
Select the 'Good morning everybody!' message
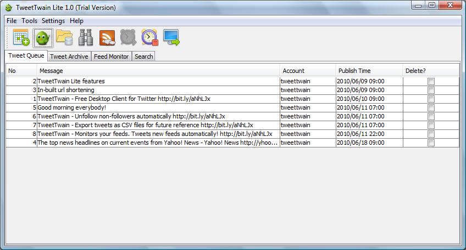point(158,107)
